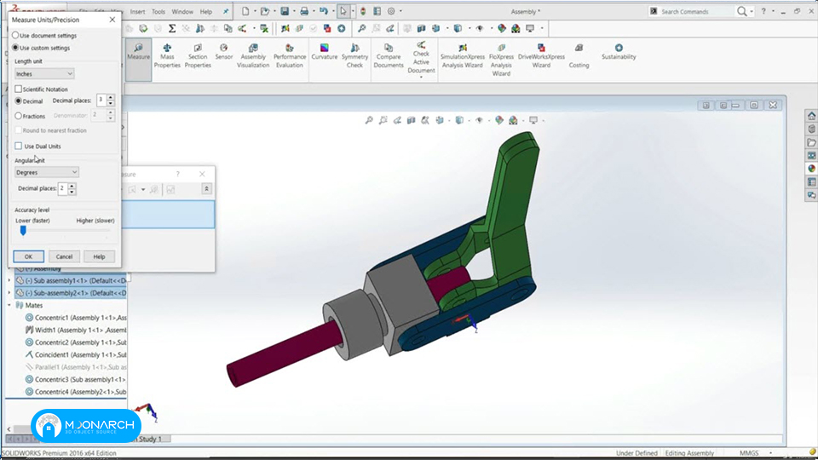Open the Sustainability tool
This screenshot has width=818, height=460.
pyautogui.click(x=619, y=52)
